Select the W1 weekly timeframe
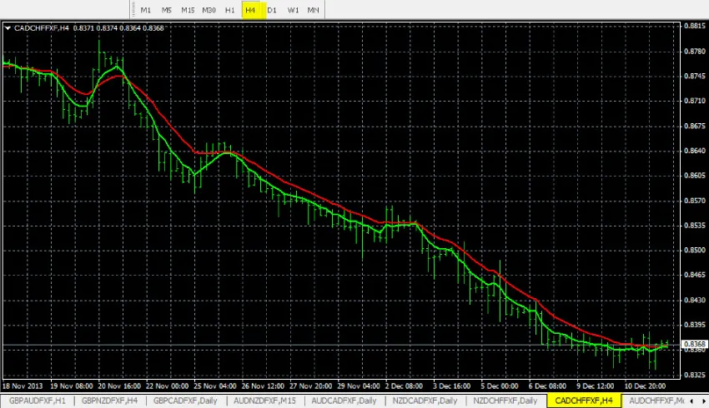The height and width of the screenshot is (408, 709). point(293,10)
